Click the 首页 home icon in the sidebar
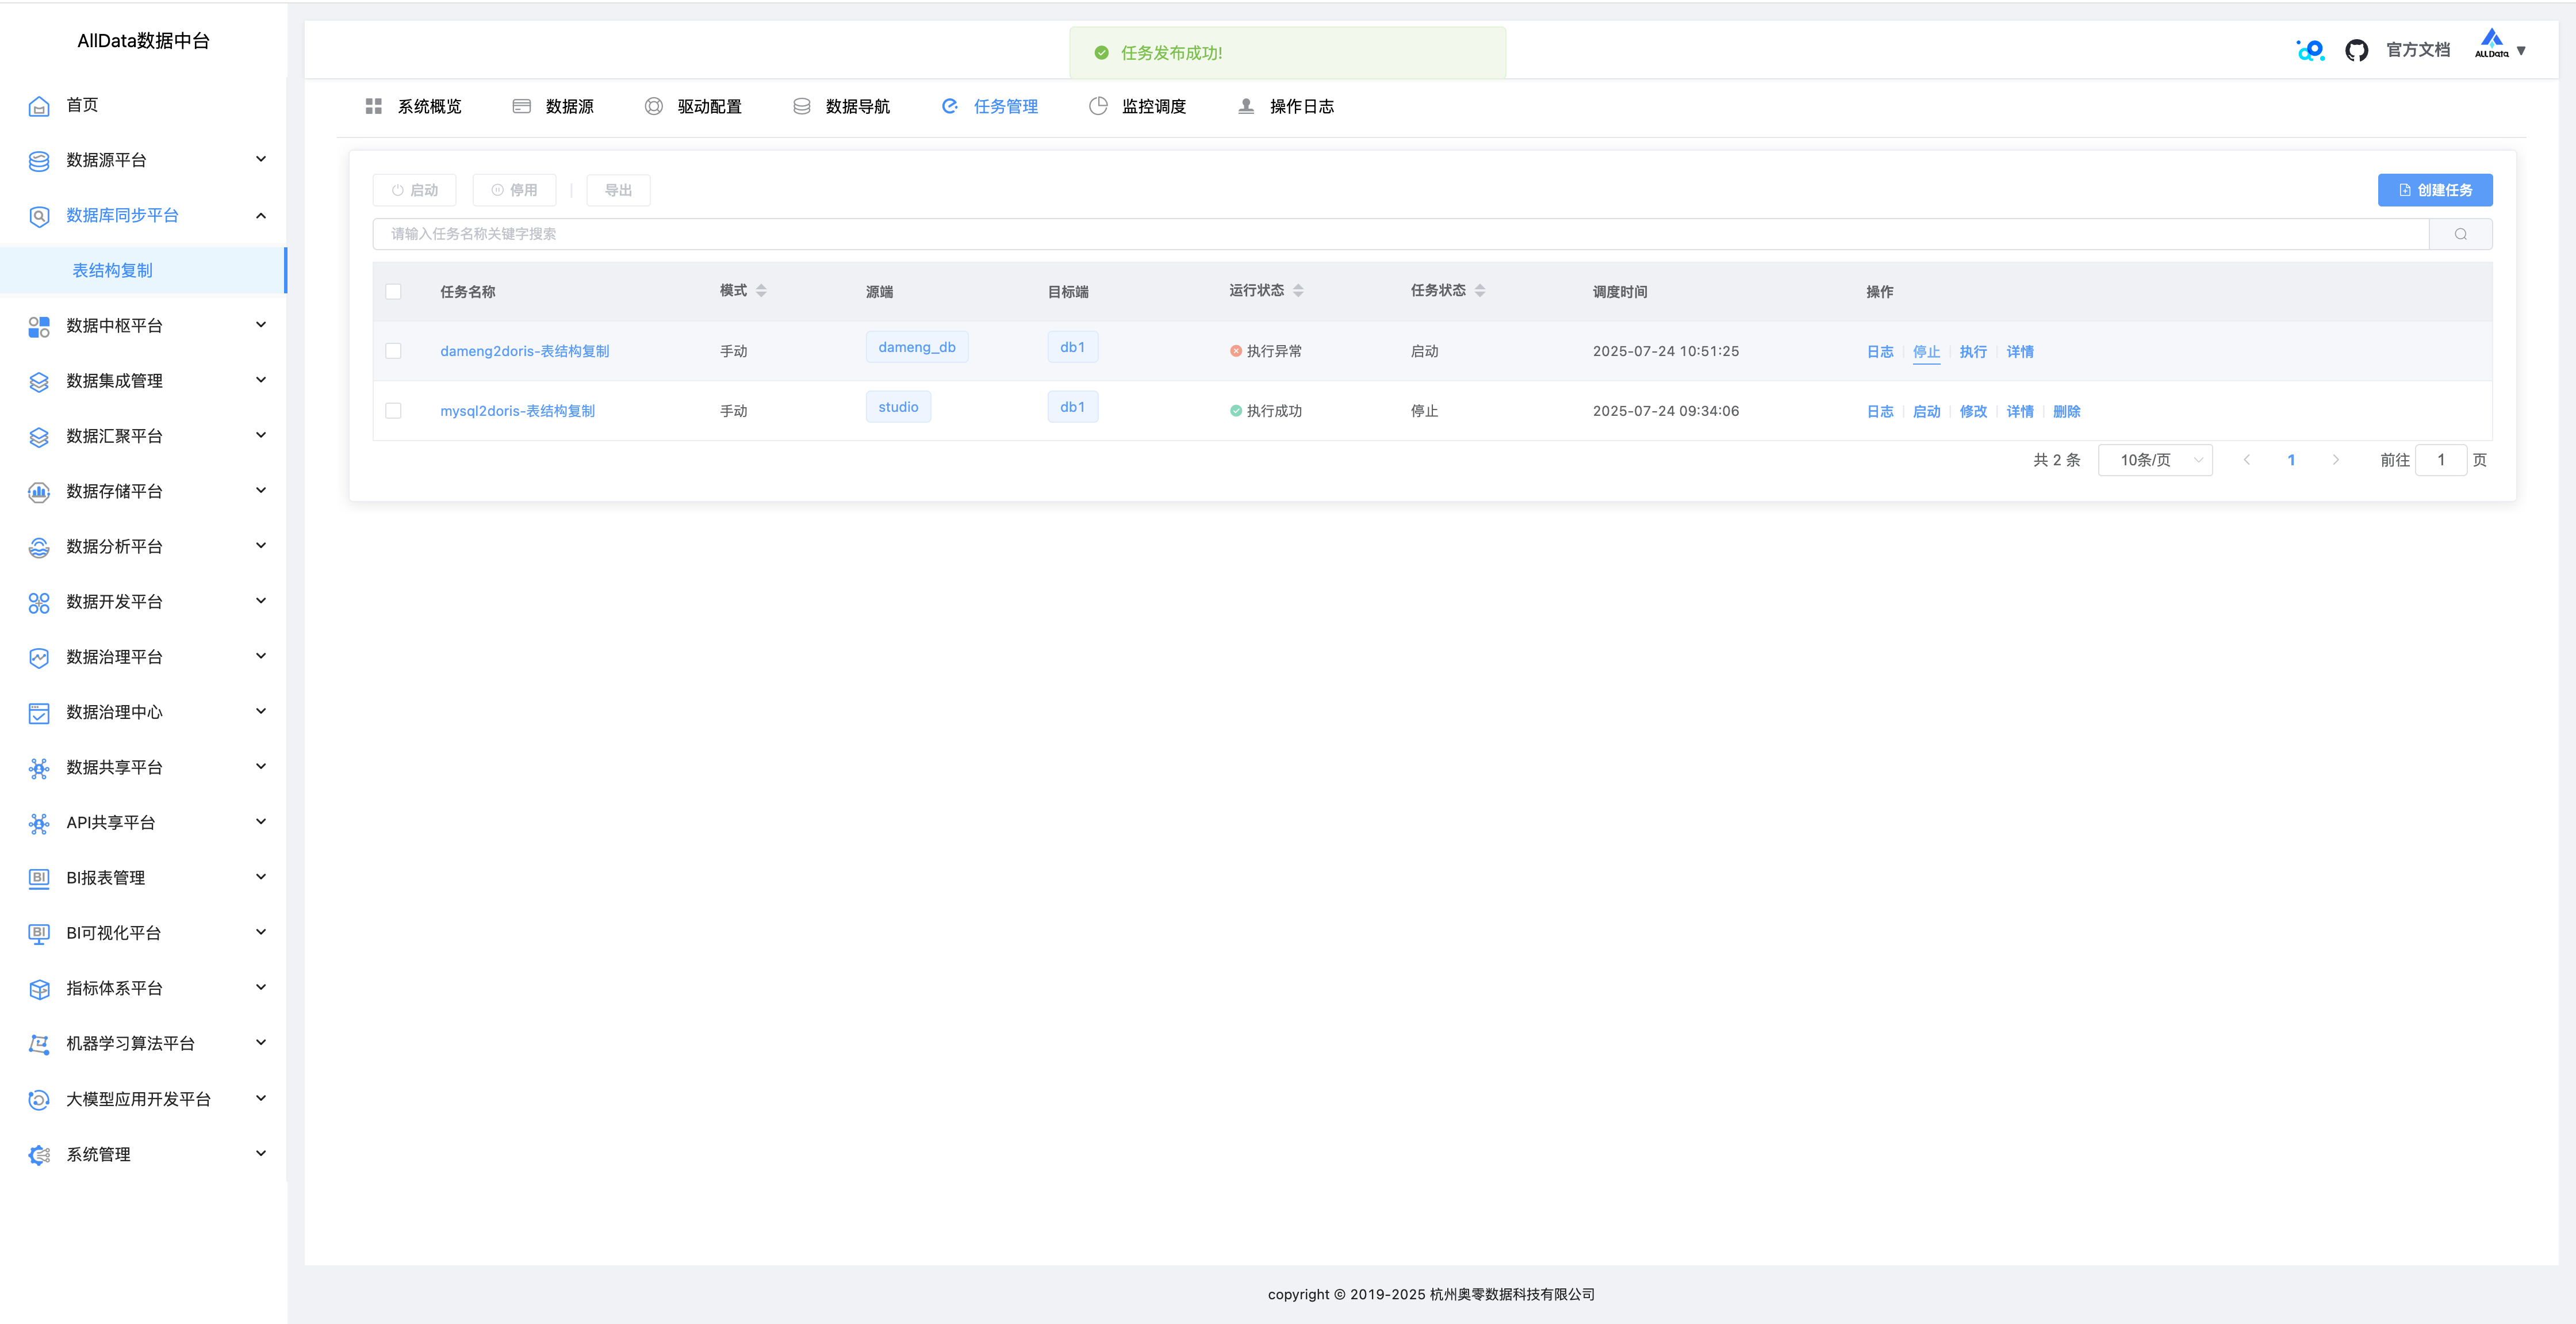The width and height of the screenshot is (2576, 1324). point(39,106)
